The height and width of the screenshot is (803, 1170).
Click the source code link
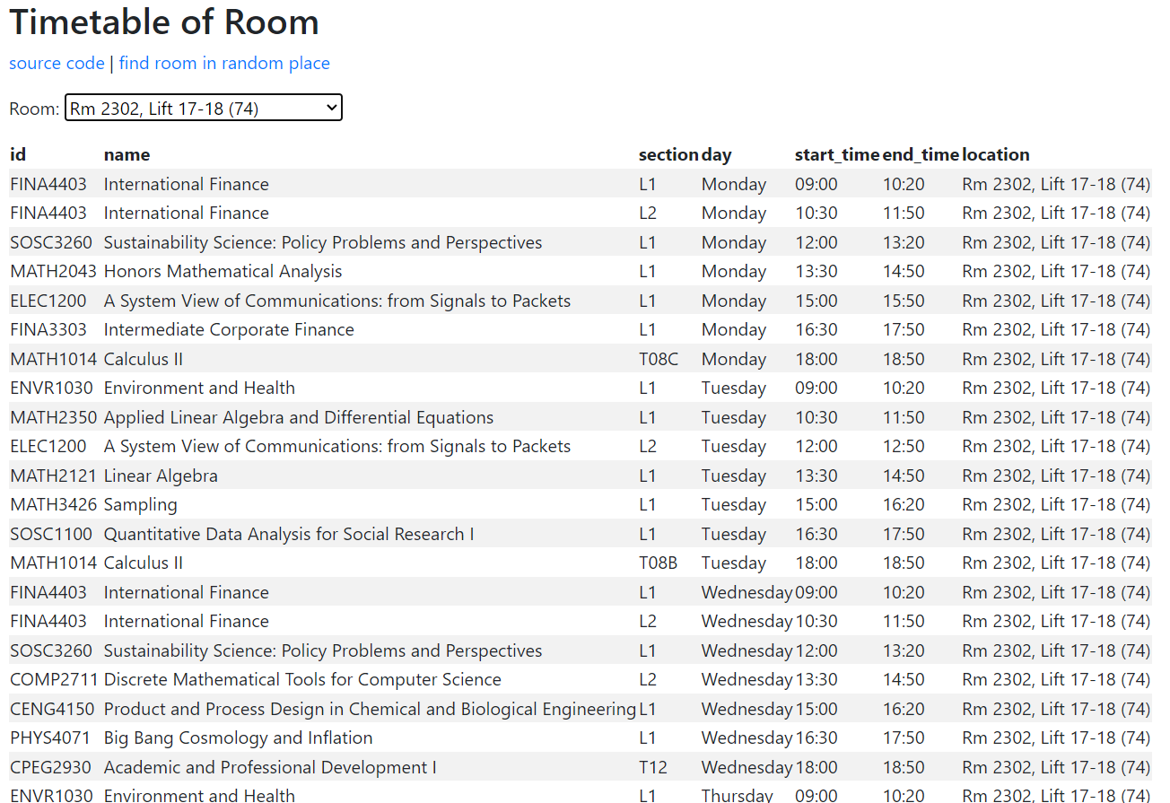(x=57, y=63)
